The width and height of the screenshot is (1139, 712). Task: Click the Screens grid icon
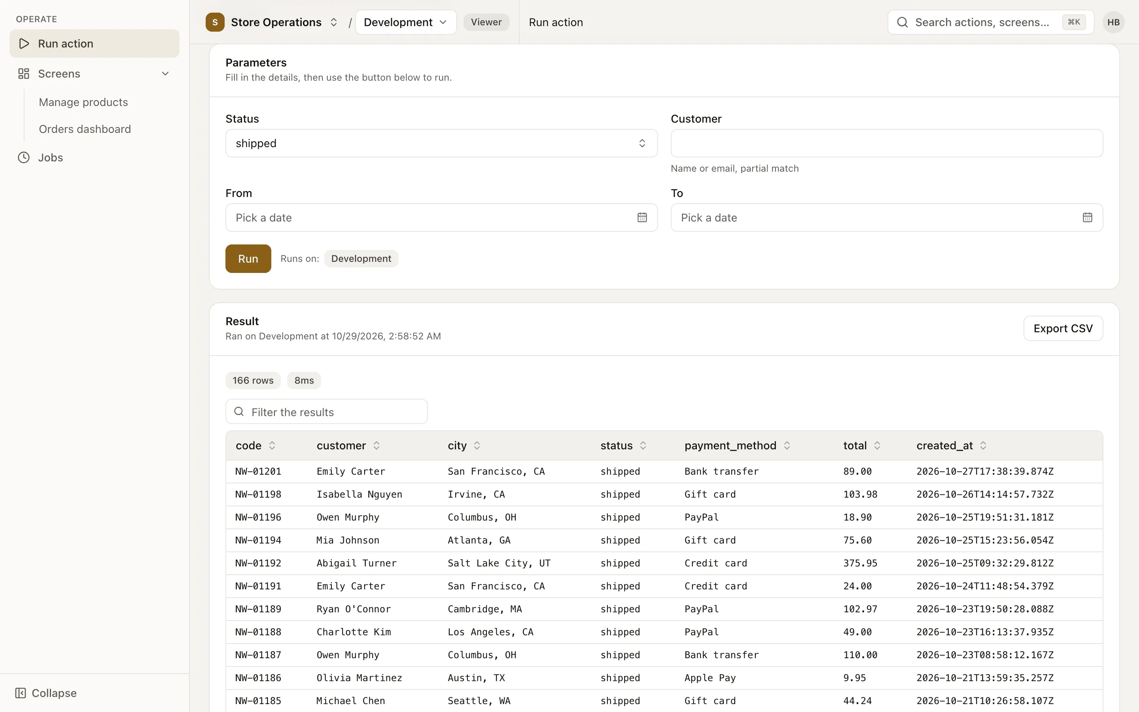click(24, 74)
